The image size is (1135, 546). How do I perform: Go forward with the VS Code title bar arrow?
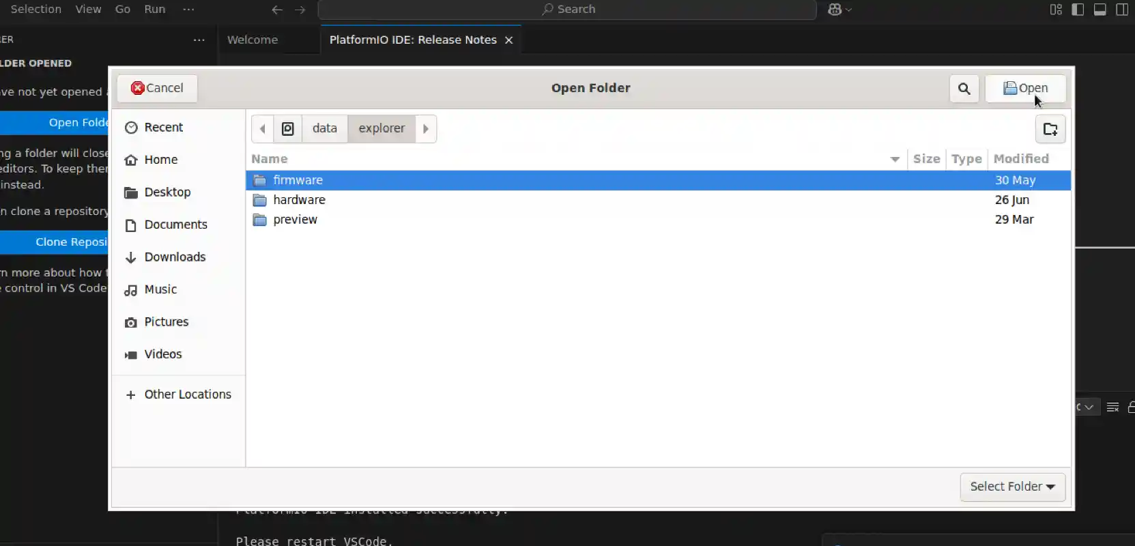coord(300,10)
